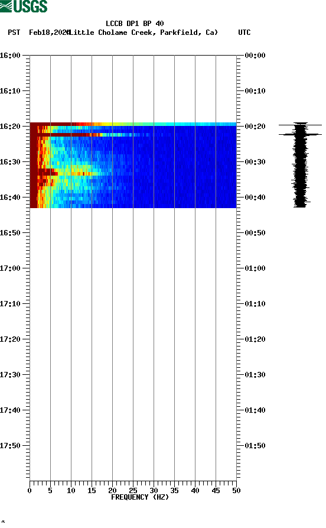The width and height of the screenshot is (326, 528).
Task: Click the '00:10' UTC time label
Action: coord(255,91)
